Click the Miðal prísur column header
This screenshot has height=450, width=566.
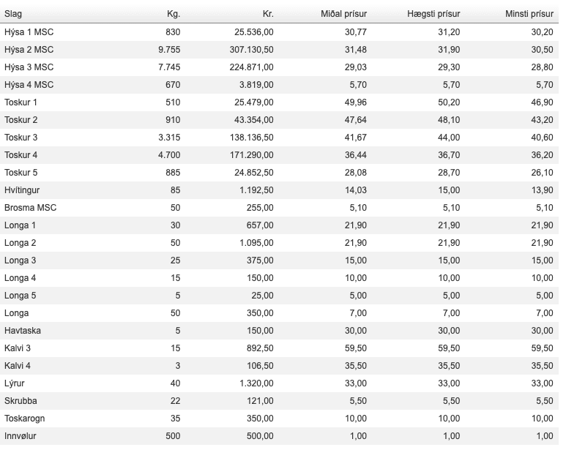[x=344, y=14]
